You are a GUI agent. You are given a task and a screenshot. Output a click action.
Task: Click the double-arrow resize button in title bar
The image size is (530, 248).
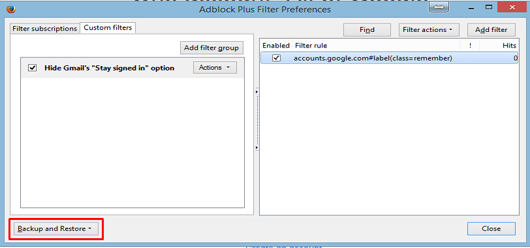pyautogui.click(x=439, y=7)
